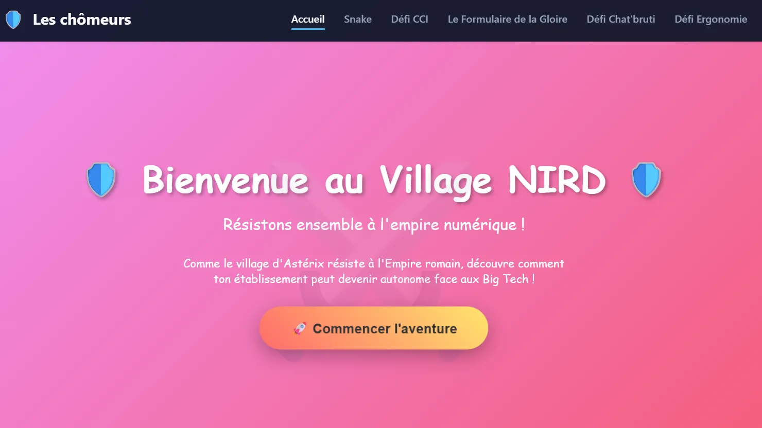Click 'Commencer l'aventure' button
The width and height of the screenshot is (762, 428).
[374, 328]
